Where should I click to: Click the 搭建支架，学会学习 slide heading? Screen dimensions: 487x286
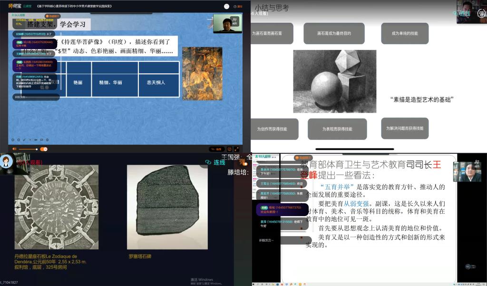[x=56, y=24]
